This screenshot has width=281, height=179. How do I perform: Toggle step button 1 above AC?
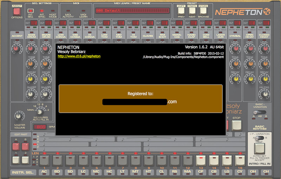point(44,160)
